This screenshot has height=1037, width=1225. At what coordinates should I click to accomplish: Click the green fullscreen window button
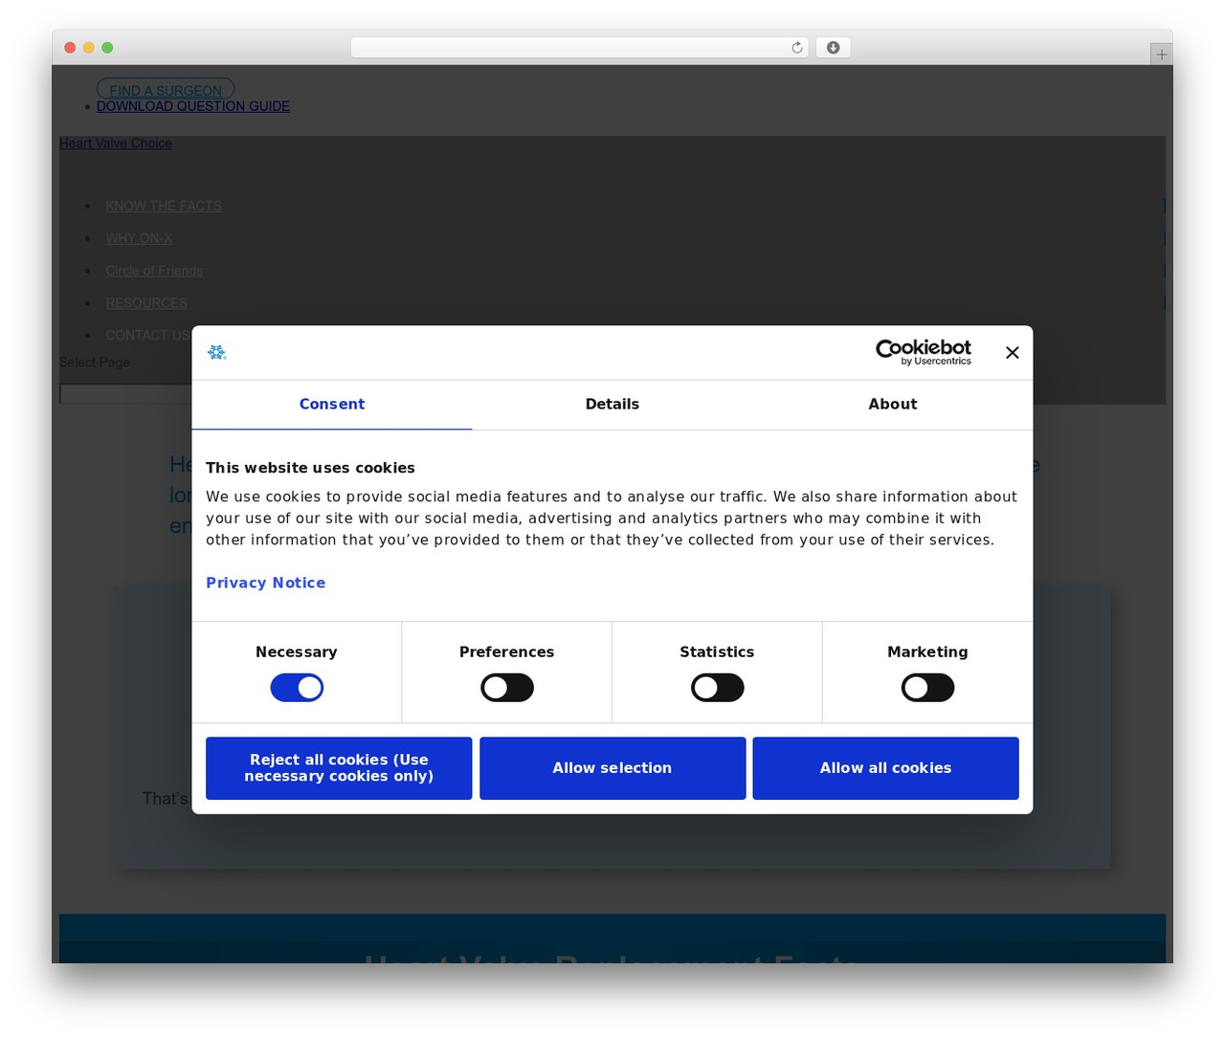point(107,48)
